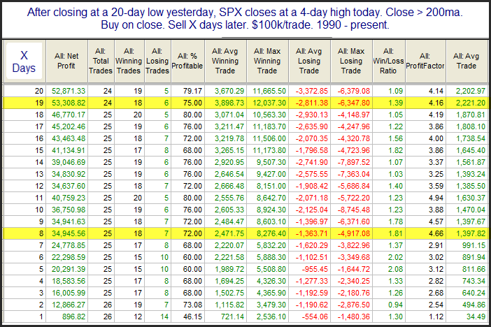Sort by All: Net Profit header
491x327 pixels.
[x=66, y=61]
